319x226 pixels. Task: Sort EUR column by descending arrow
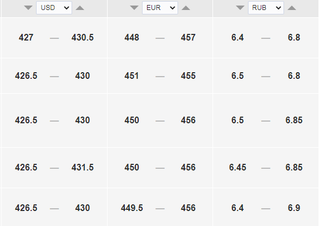[134, 8]
